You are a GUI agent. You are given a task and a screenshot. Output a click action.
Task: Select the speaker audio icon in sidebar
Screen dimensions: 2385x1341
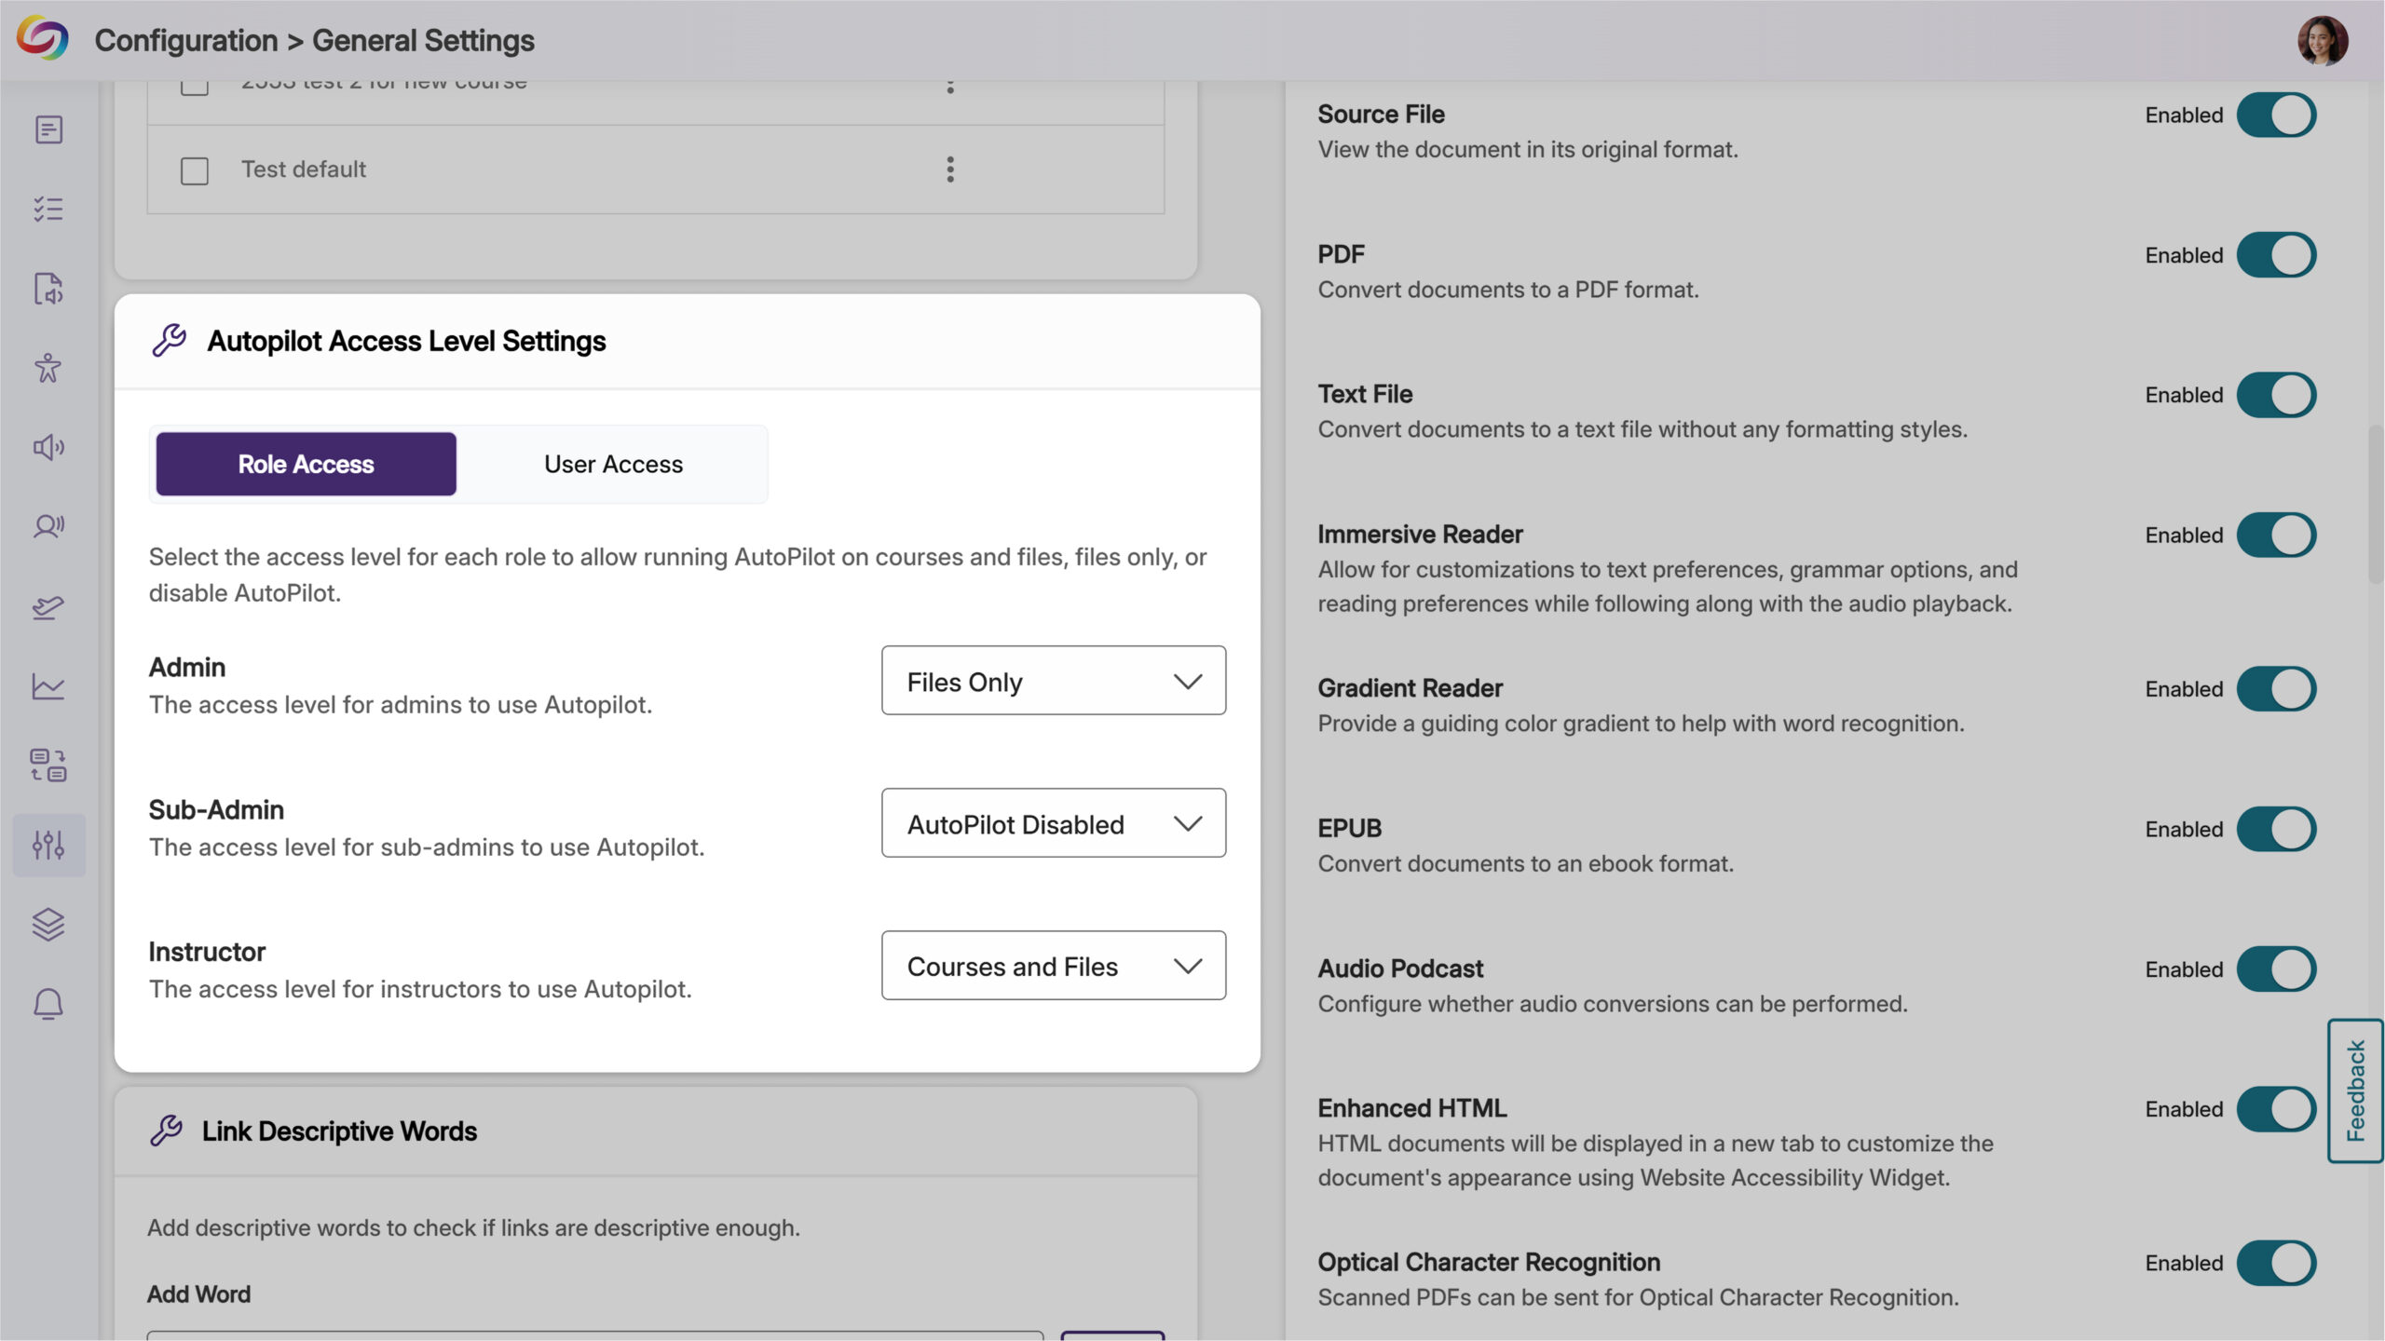click(x=48, y=448)
